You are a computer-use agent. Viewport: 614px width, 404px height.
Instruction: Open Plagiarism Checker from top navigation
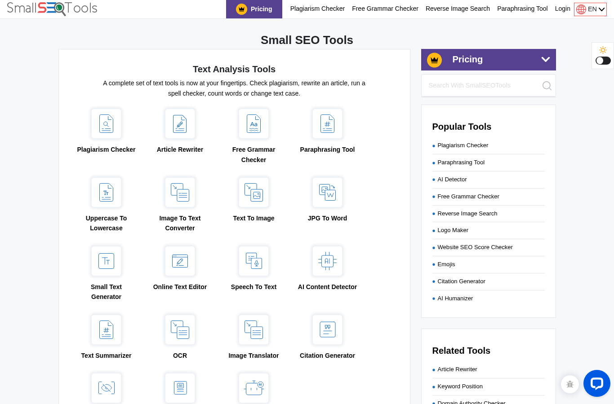tap(317, 9)
